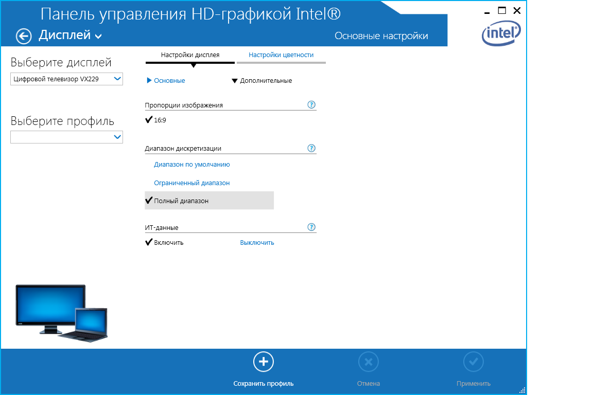
Task: Show Основные settings section
Action: pos(166,81)
